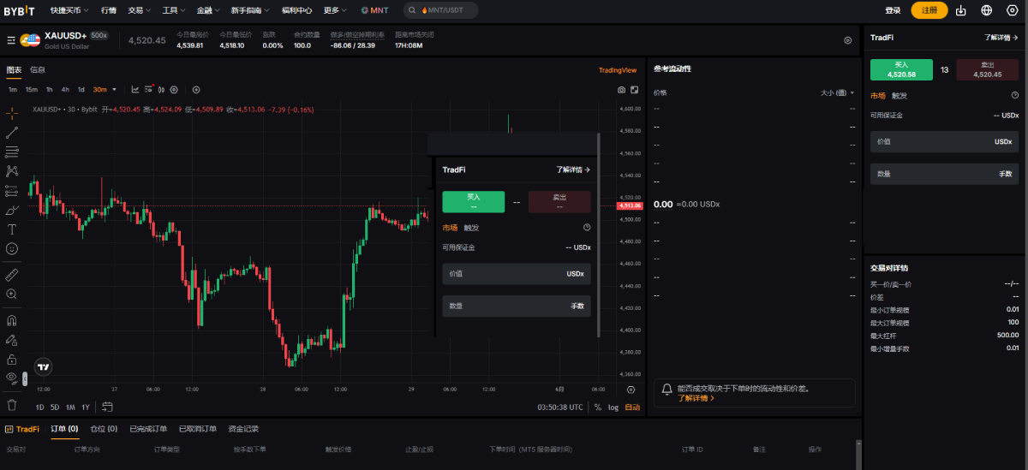
Task: Expand the 快捷买币 header menu
Action: [x=69, y=10]
